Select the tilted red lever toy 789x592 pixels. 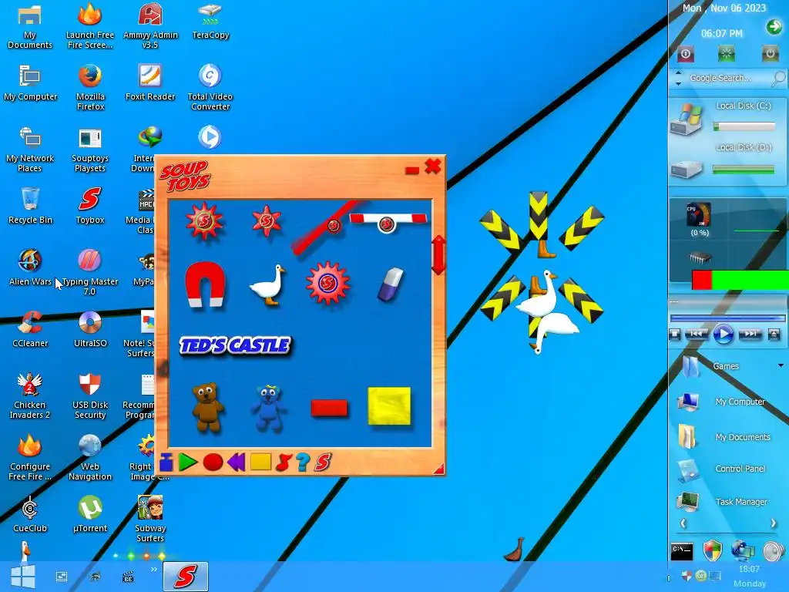click(327, 227)
